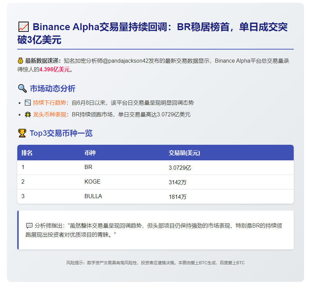This screenshot has width=311, height=293.
Task: Click the BR cell in the table
Action: point(88,167)
